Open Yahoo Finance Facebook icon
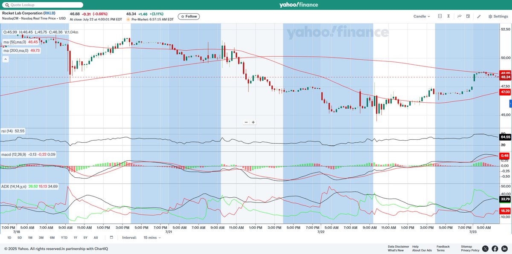The width and height of the screenshot is (512, 254). coord(495,248)
